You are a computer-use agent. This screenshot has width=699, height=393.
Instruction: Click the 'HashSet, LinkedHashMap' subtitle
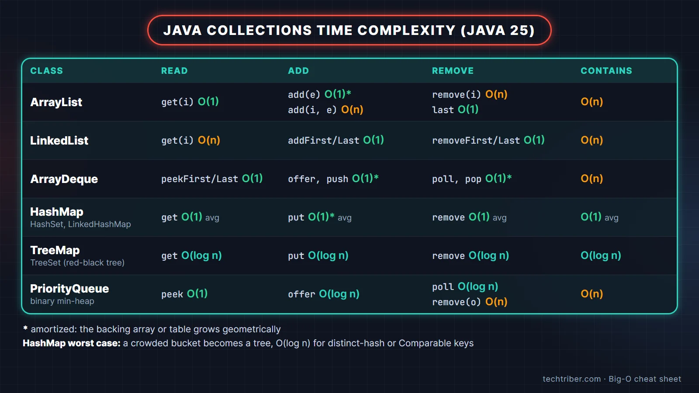pyautogui.click(x=80, y=224)
